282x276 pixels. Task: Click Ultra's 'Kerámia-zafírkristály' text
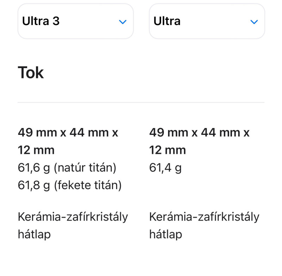(x=204, y=217)
